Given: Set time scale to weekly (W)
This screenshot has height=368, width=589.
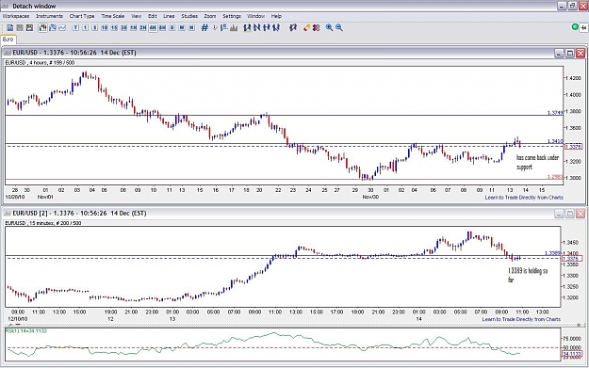Looking at the screenshot, I should tap(182, 27).
